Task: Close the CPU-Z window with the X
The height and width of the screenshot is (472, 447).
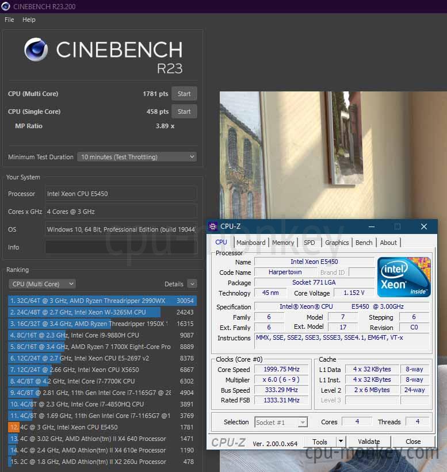Action: click(x=424, y=227)
